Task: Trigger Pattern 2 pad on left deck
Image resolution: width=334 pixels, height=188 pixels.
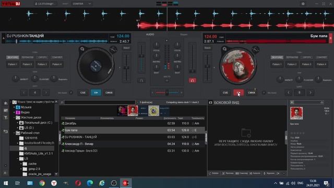Action: [27, 64]
